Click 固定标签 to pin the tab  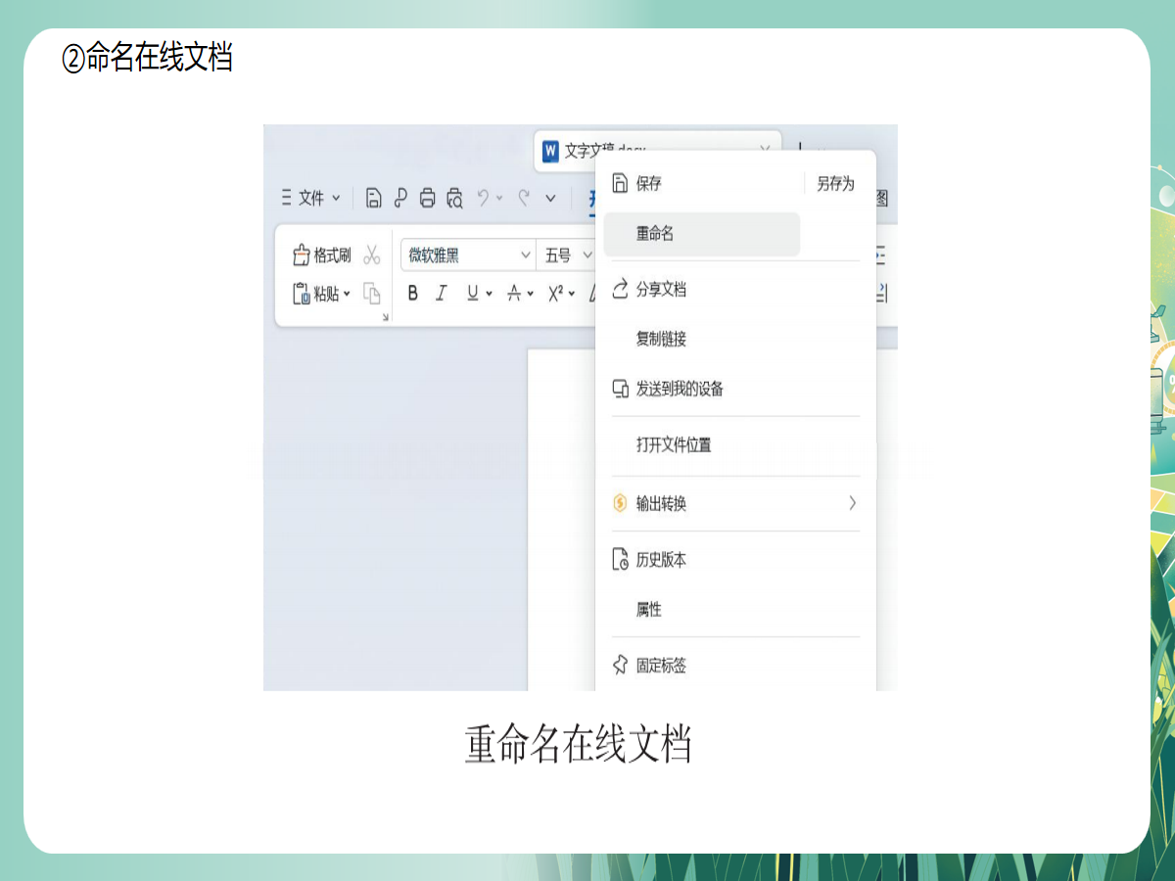(x=661, y=666)
